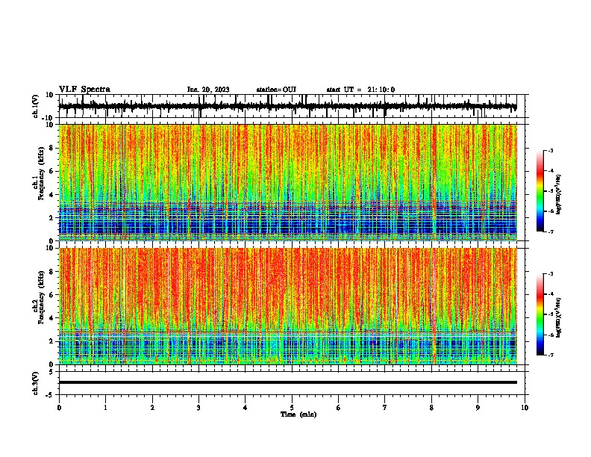Image resolution: width=591 pixels, height=457 pixels.
Task: Click the time-axis tick label "5" under the ch.3 panel
Action: point(292,408)
